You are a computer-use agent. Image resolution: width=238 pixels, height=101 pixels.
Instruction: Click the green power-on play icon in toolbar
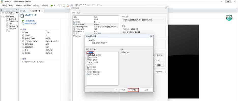(52, 5)
